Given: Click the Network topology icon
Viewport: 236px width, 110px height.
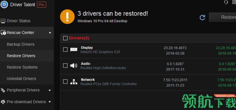Looking at the screenshot, I should click(x=74, y=82).
